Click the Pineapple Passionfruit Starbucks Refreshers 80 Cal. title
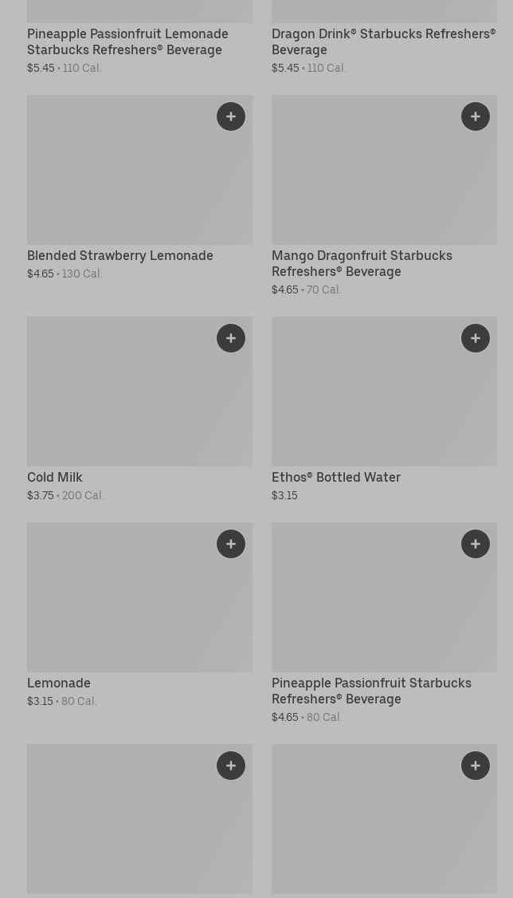The image size is (513, 898). (371, 691)
